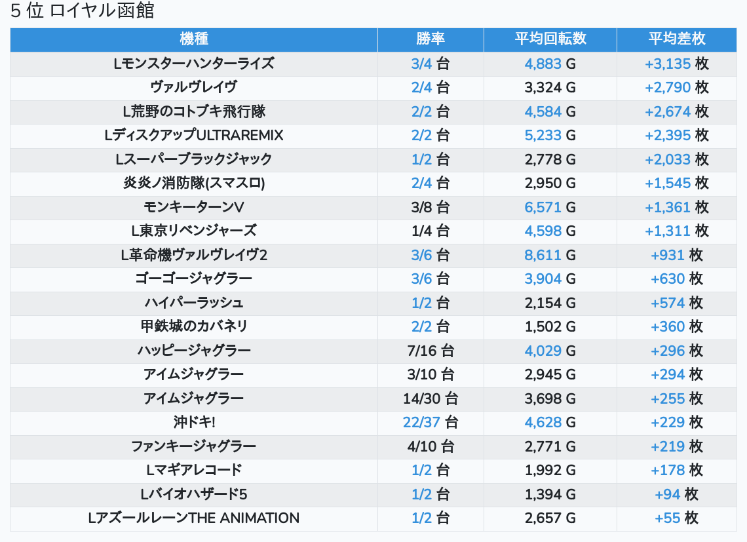Select ハッピージャグラー machine name

(x=193, y=351)
